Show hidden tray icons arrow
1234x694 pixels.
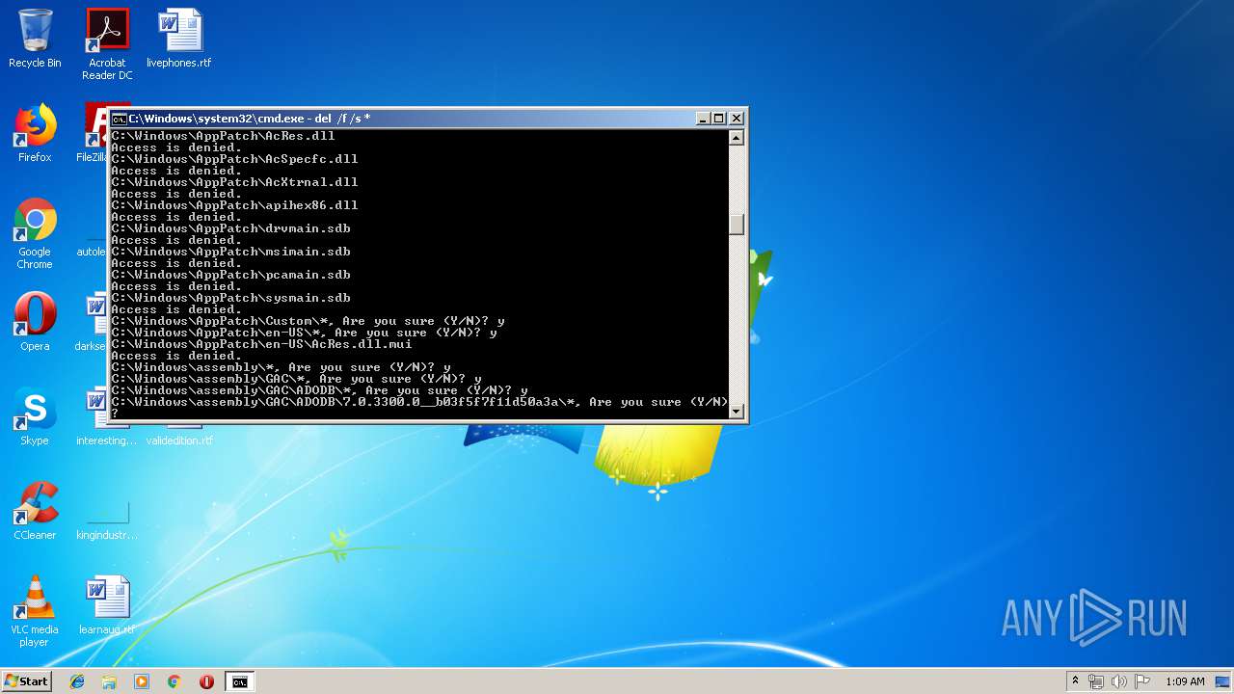point(1075,681)
